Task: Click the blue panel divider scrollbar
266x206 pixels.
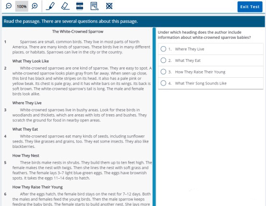Action: 154,117
